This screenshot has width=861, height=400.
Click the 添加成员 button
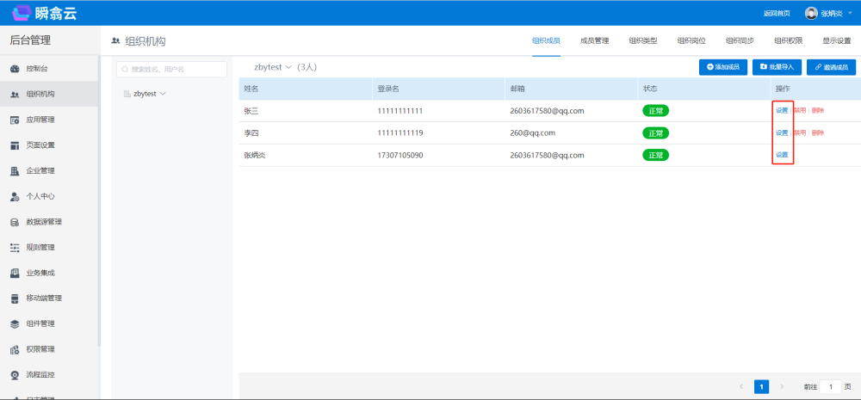[722, 67]
